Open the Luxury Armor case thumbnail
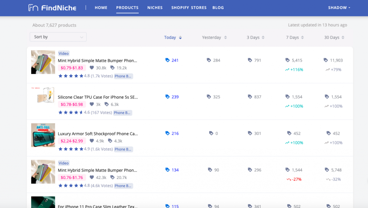Image resolution: width=368 pixels, height=208 pixels. pyautogui.click(x=43, y=135)
